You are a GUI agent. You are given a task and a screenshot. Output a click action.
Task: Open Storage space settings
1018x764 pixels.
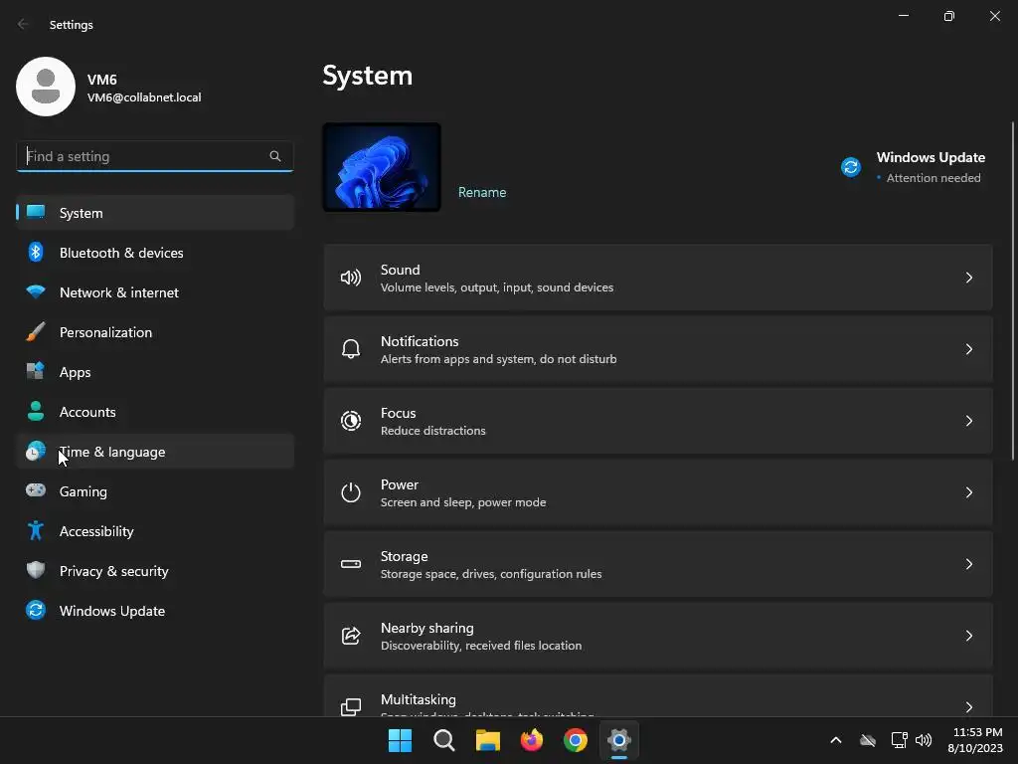[658, 564]
